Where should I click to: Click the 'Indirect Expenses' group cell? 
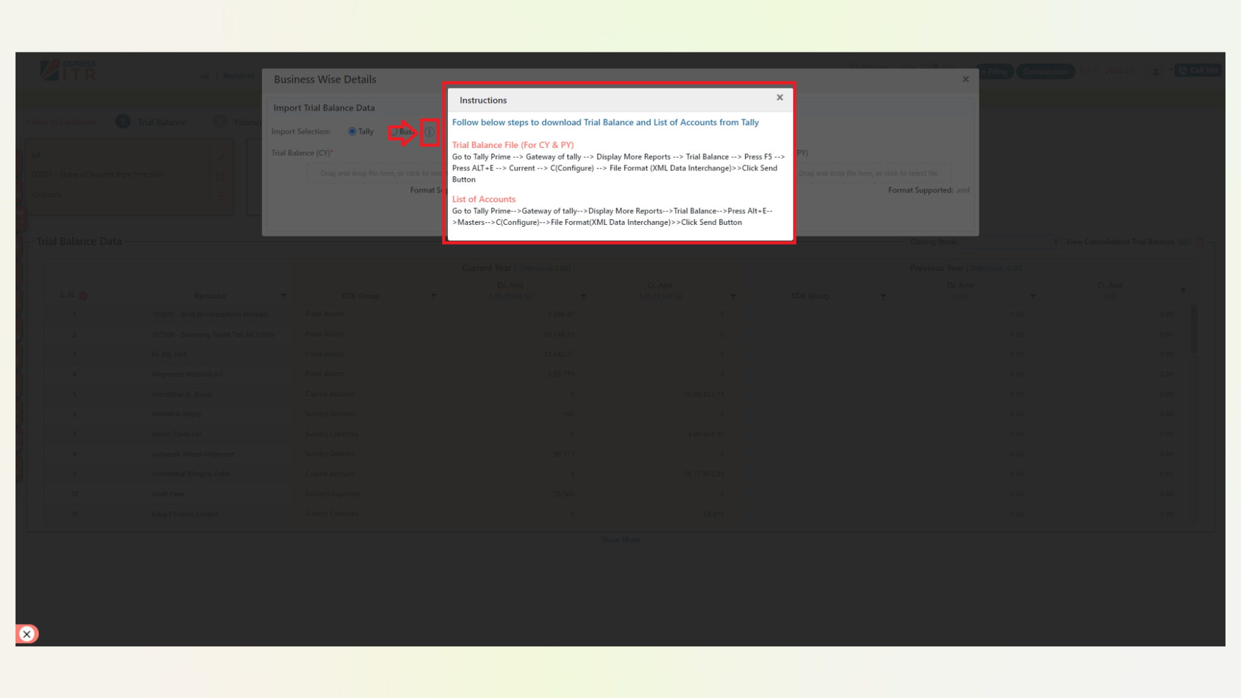pyautogui.click(x=332, y=494)
